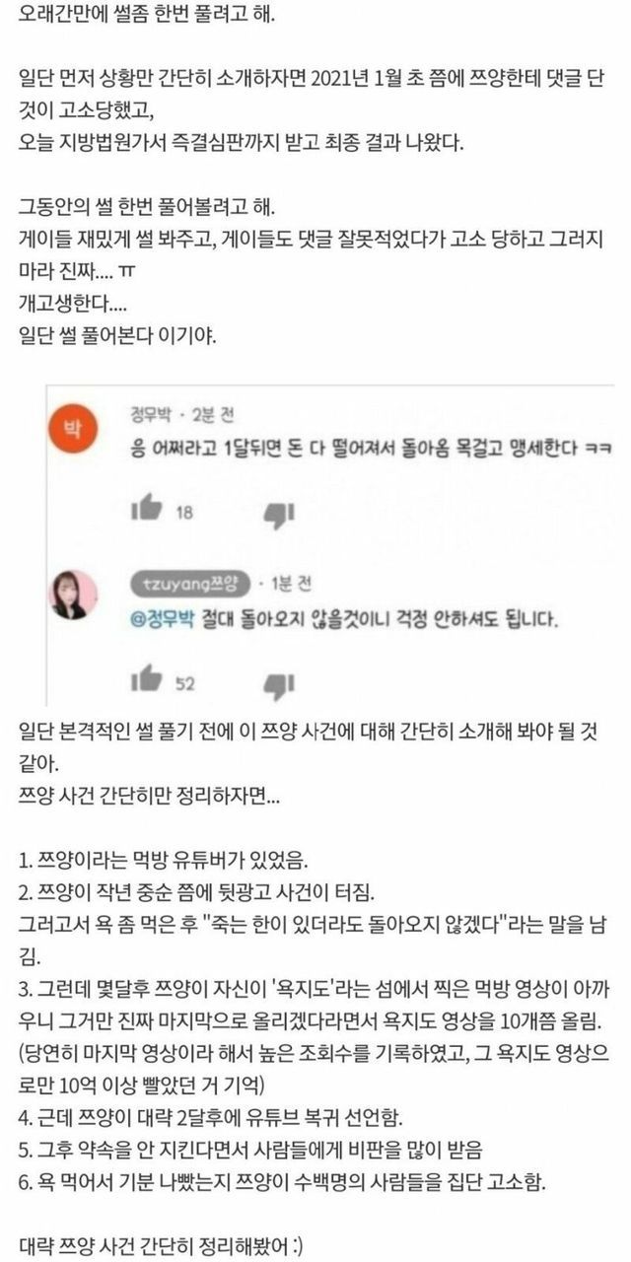Viewport: 631px width, 1262px height.
Task: Like the comment by 정무박
Action: tap(145, 510)
